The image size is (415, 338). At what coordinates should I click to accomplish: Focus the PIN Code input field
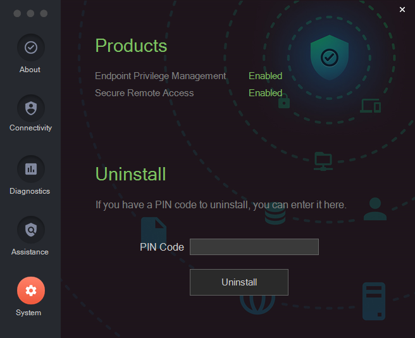point(254,247)
